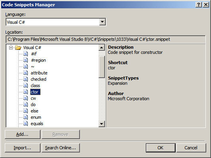Select the else snippet
Image resolution: width=211 pixels, height=158 pixels.
click(x=35, y=111)
